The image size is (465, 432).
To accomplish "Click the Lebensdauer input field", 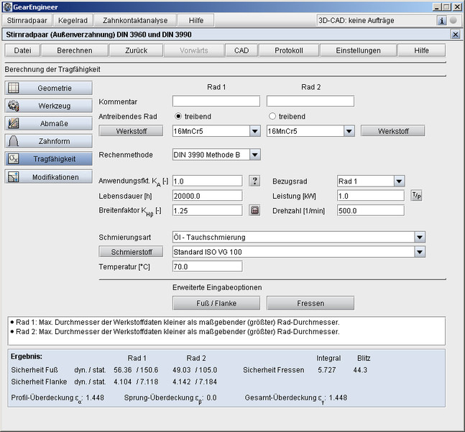I will click(x=207, y=196).
